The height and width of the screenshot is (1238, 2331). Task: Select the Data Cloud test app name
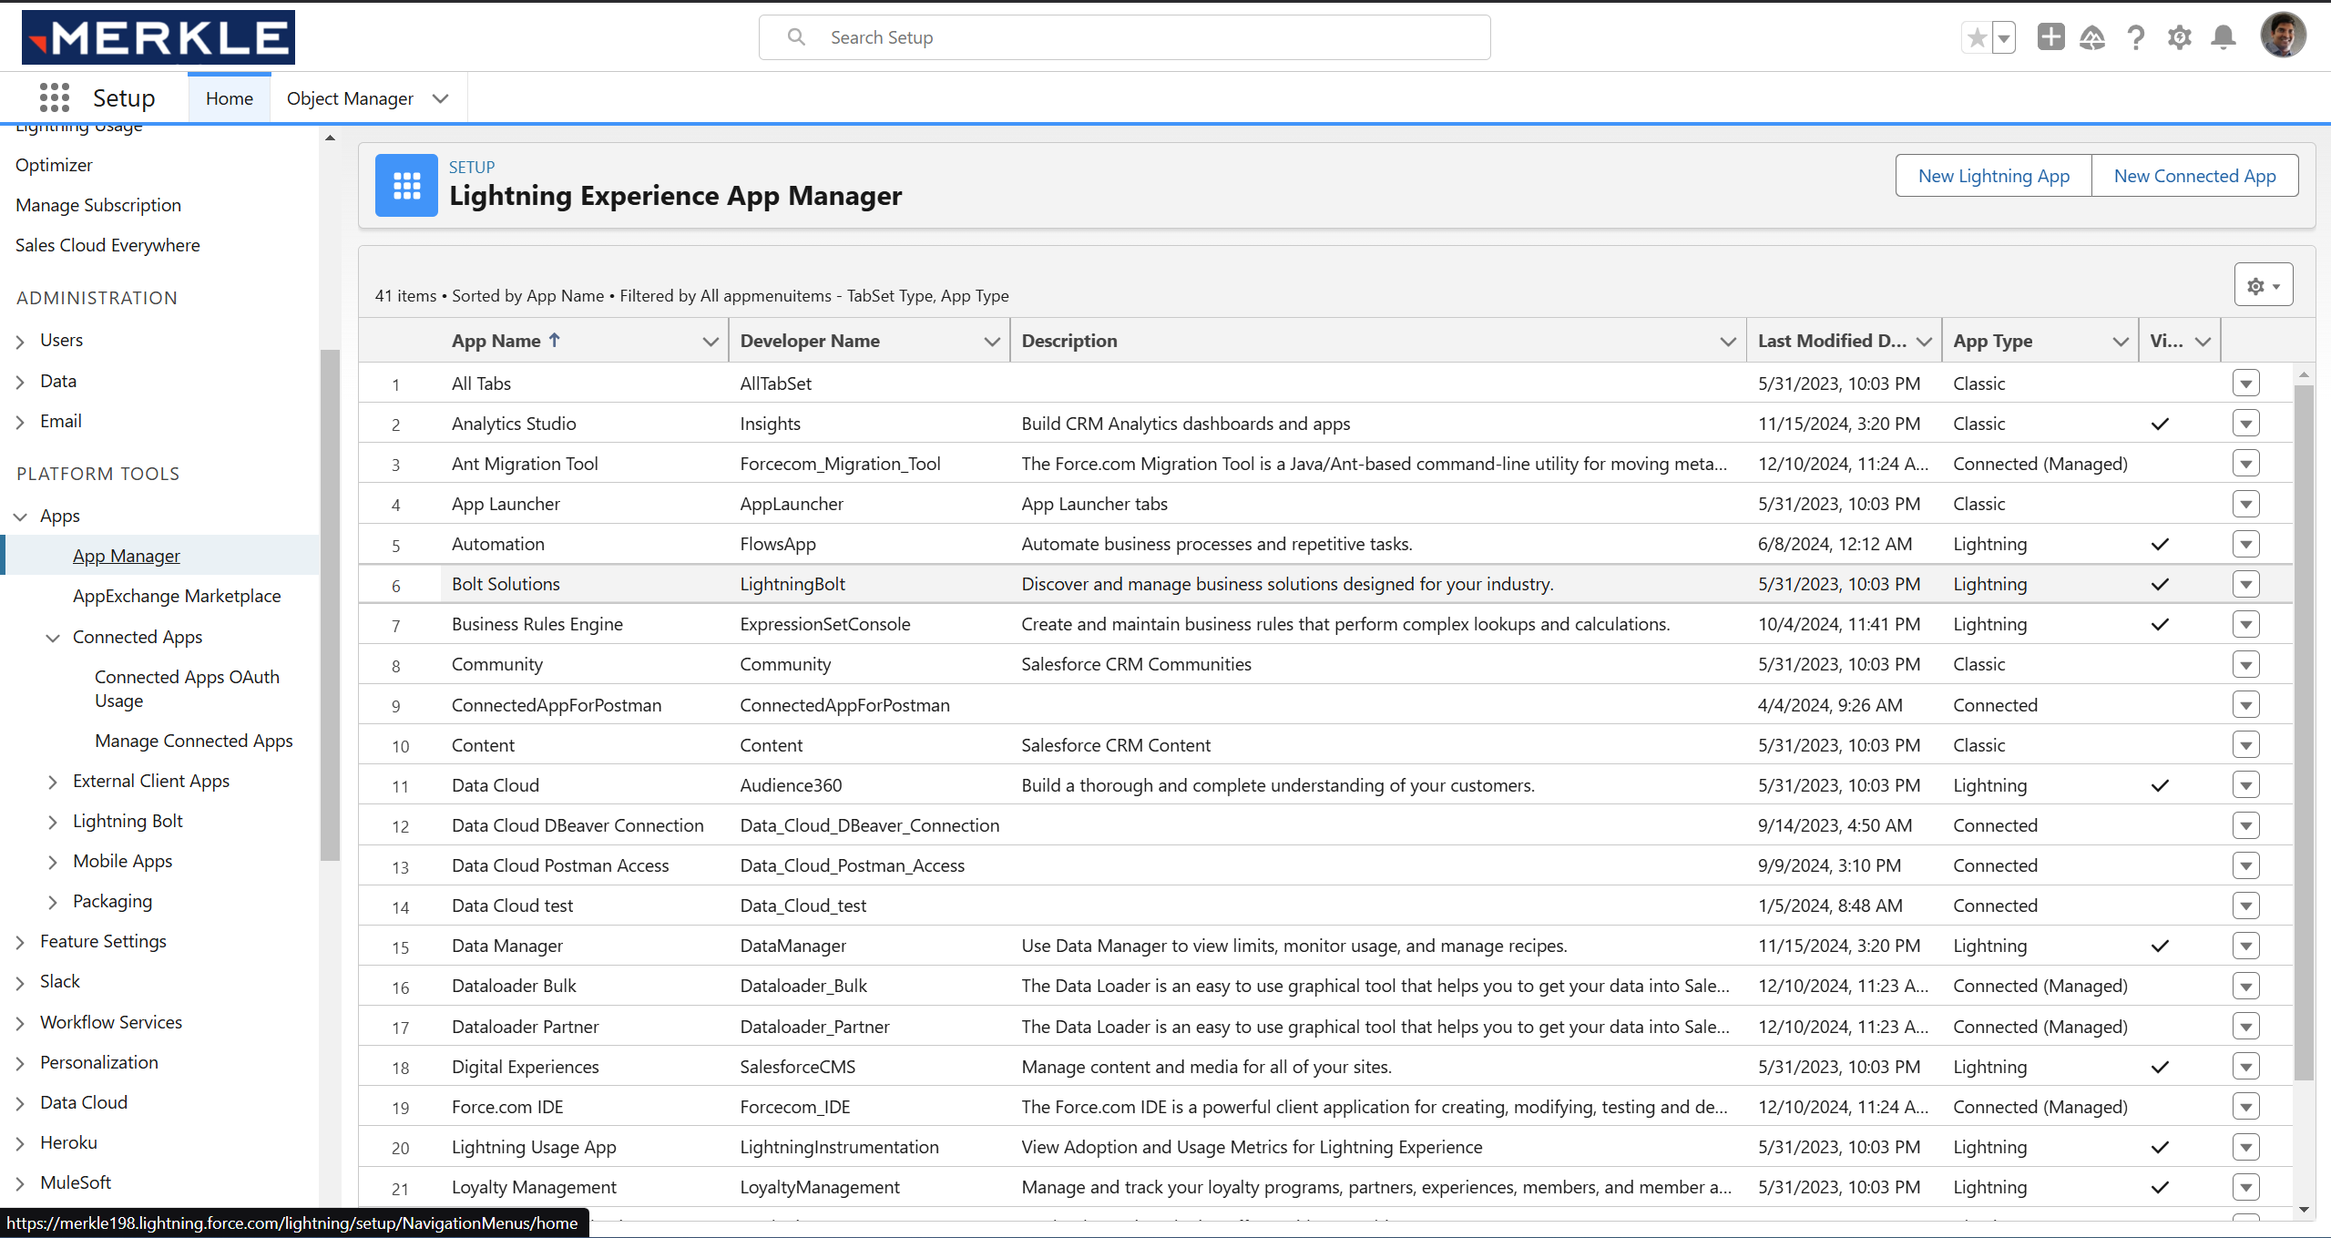[x=512, y=905]
